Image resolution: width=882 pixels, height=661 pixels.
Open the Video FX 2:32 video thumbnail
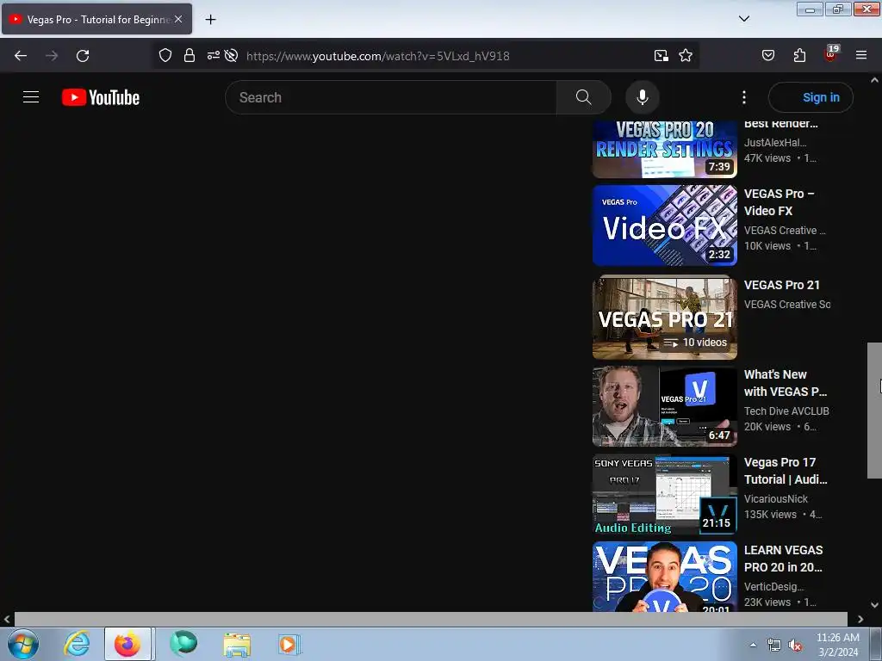(x=664, y=225)
